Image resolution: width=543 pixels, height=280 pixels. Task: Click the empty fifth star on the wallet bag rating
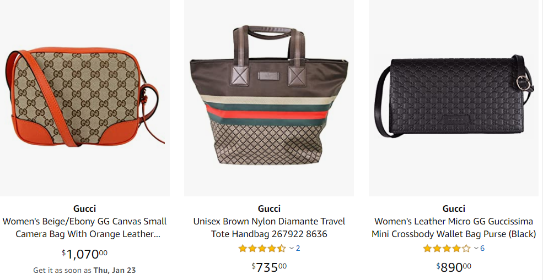click(466, 249)
